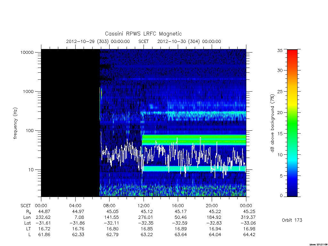Click the LT value 16.72
This screenshot has height=246, width=328.
tap(44, 229)
